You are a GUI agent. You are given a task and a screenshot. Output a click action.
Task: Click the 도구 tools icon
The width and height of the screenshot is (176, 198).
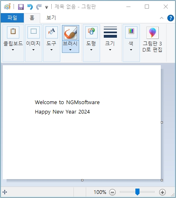(x=52, y=32)
